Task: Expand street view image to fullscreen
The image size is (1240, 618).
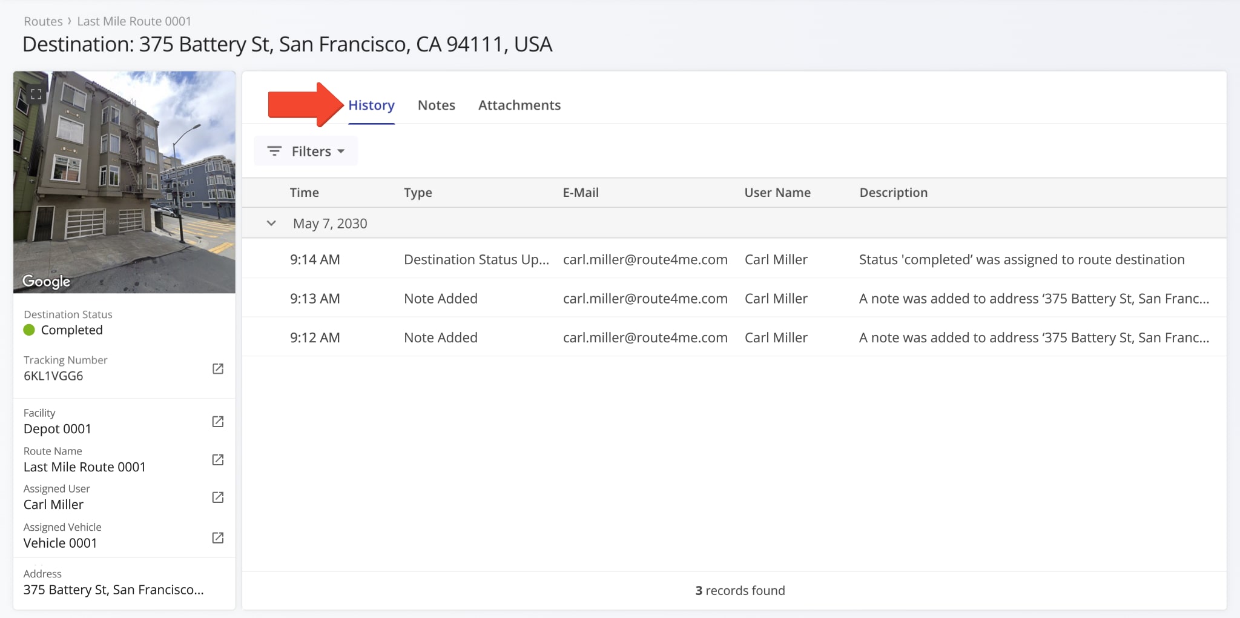Action: click(36, 94)
